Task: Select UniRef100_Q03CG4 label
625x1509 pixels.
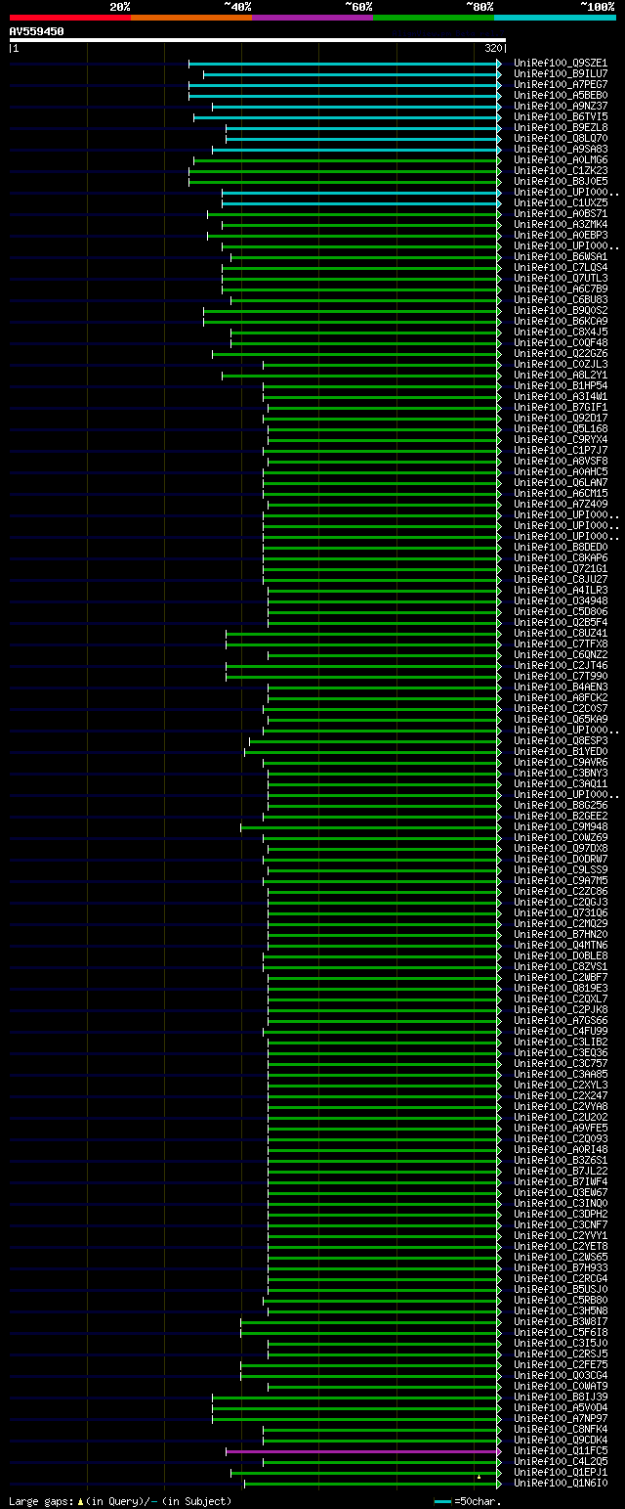Action: [x=561, y=1376]
